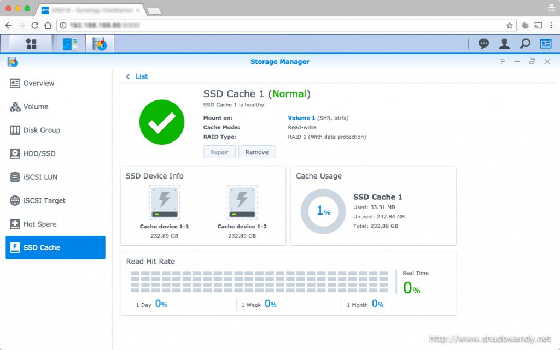
Task: Select Cache device 1-2 drive icon
Action: click(x=242, y=202)
